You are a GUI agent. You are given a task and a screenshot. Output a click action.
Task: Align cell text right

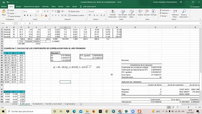pos(59,16)
